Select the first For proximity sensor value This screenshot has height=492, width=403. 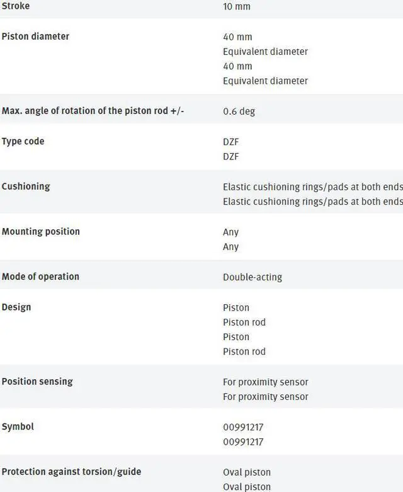[265, 382]
